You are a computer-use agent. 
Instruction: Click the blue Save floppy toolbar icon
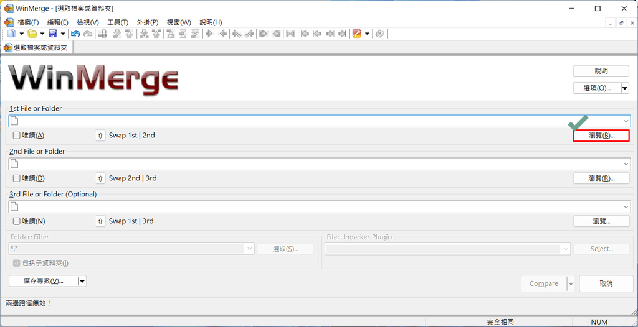pyautogui.click(x=53, y=34)
